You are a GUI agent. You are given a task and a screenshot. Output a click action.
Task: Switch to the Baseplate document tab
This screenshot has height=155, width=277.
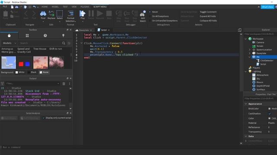(x=84, y=30)
